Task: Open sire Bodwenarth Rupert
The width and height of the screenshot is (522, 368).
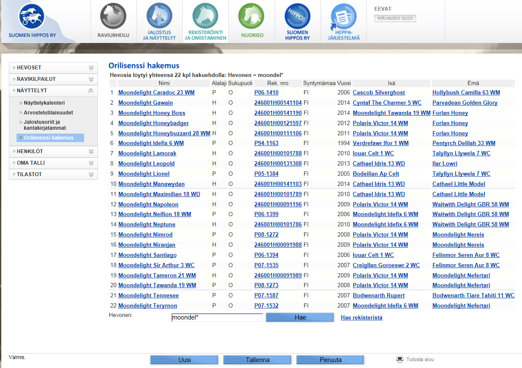Action: click(x=379, y=295)
